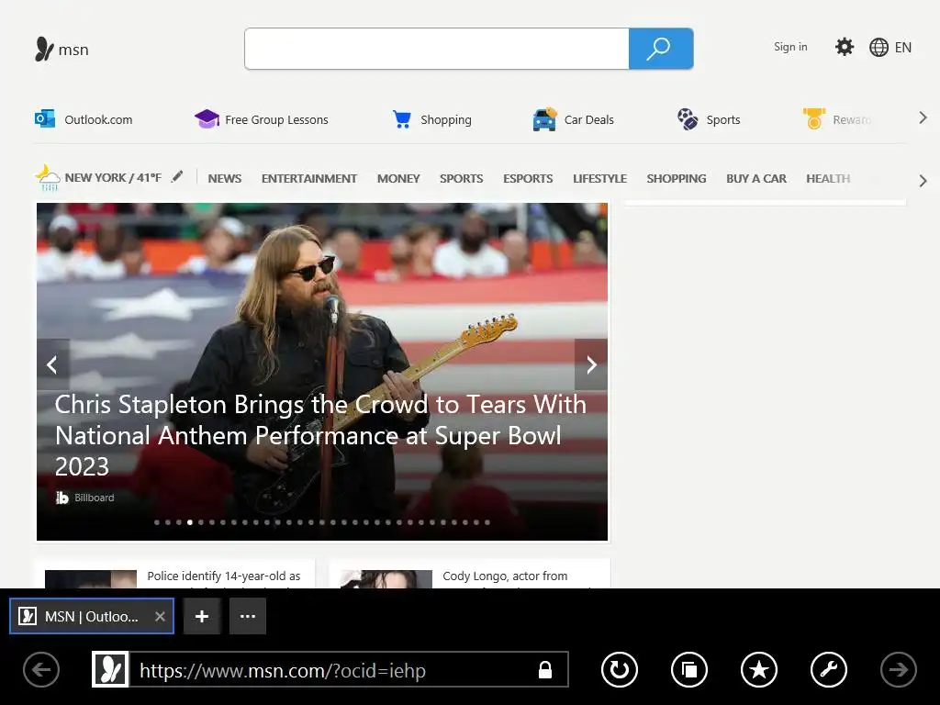Show next carousel slide
This screenshot has height=705, width=940.
click(591, 364)
